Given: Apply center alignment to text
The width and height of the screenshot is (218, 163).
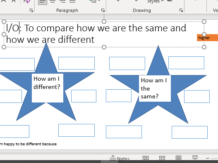Looking at the screenshot, I should point(53,2).
